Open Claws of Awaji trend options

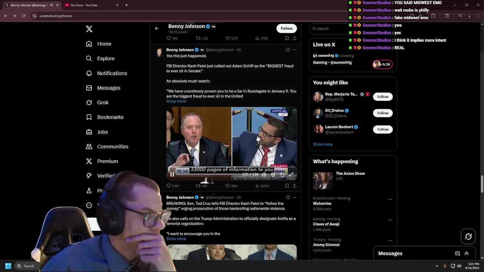(390, 220)
